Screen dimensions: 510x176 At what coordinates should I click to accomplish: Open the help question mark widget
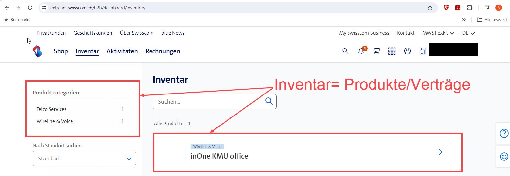504,133
